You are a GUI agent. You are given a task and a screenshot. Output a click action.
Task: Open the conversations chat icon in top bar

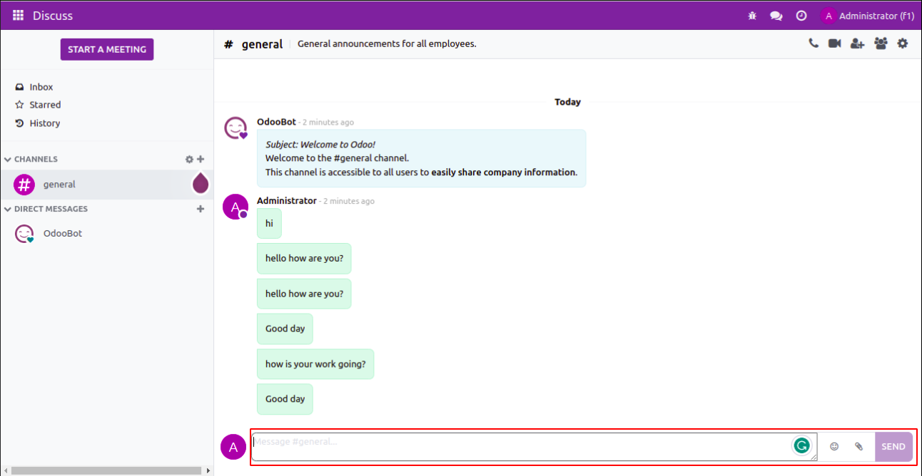(776, 16)
